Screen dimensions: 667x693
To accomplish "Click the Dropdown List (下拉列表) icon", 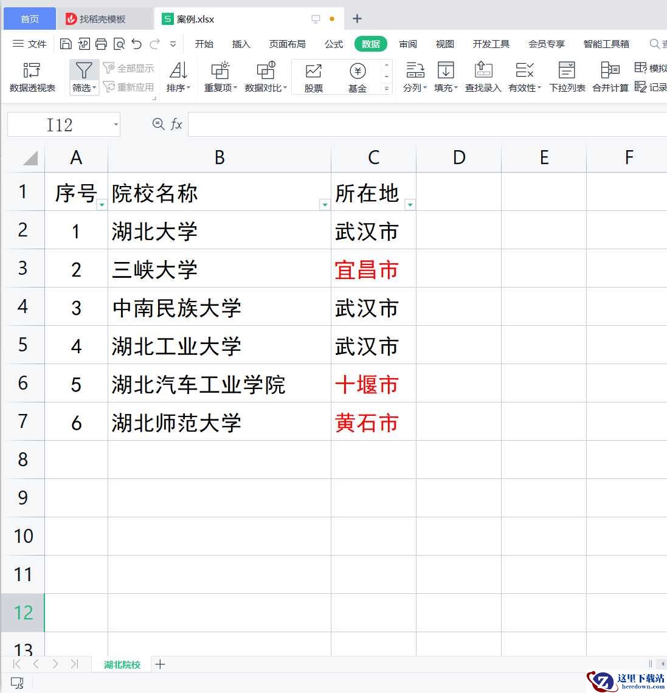I will point(567,71).
